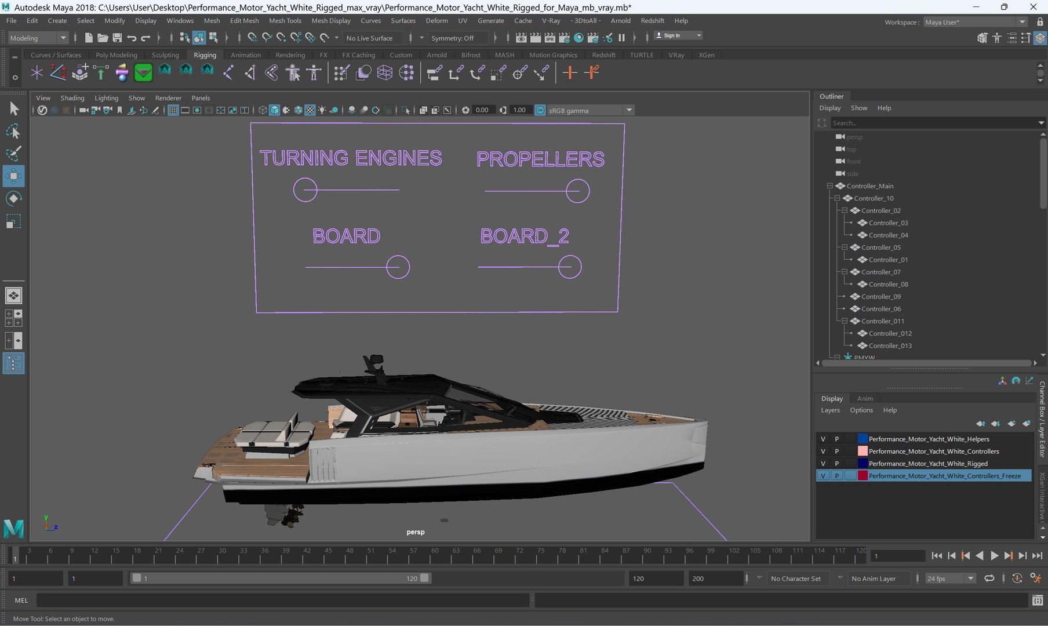
Task: Click the red Controllers_Freeze layer color swatch
Action: pos(863,476)
